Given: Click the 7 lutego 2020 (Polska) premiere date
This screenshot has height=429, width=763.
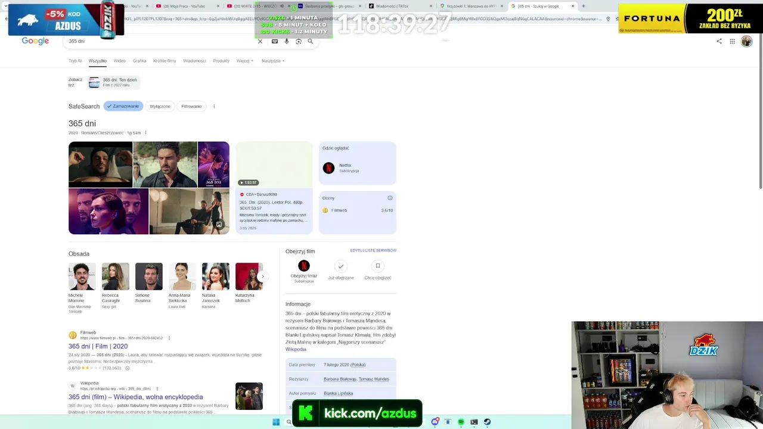Looking at the screenshot, I should click(x=345, y=365).
